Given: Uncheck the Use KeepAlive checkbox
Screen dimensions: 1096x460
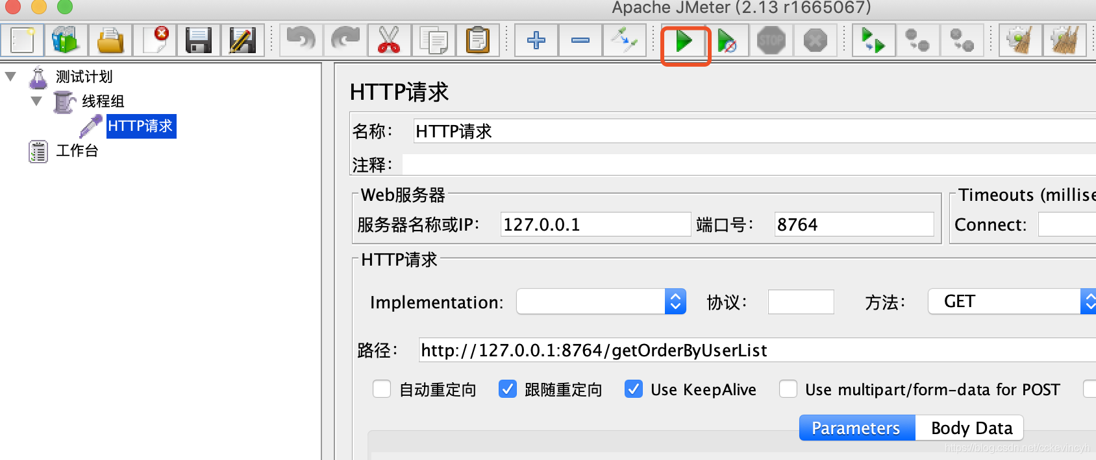Looking at the screenshot, I should [x=634, y=389].
